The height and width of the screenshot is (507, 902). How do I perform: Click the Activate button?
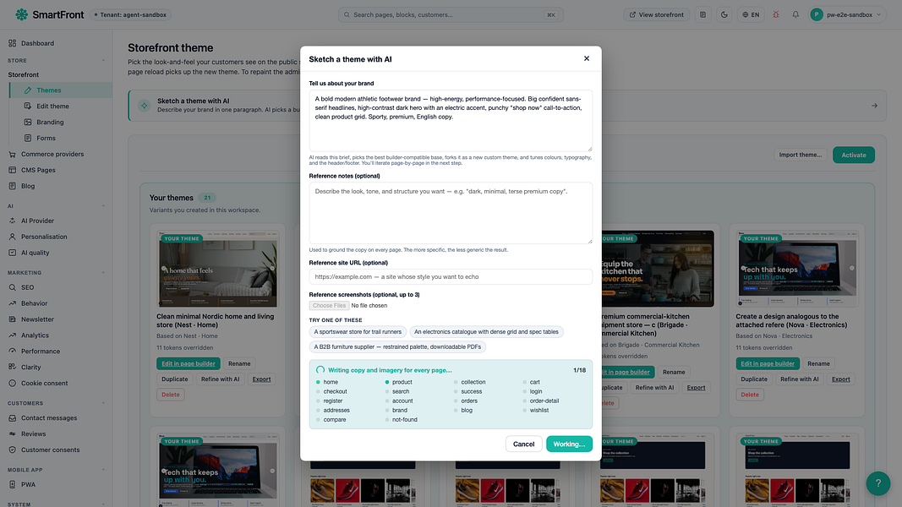[854, 155]
